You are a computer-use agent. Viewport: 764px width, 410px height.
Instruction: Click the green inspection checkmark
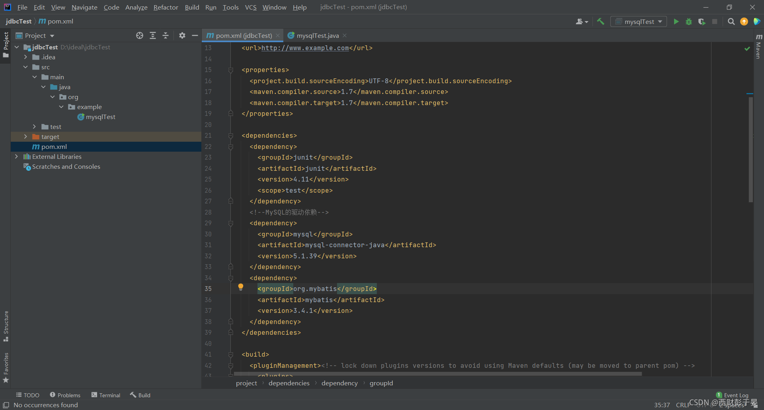pos(747,49)
